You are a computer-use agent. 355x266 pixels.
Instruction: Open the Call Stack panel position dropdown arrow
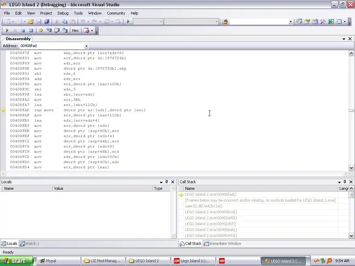coord(339,182)
